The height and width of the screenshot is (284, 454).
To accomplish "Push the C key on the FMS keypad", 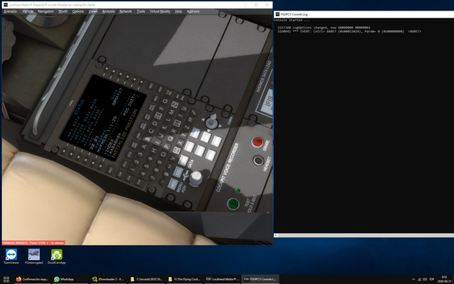I will (151, 131).
